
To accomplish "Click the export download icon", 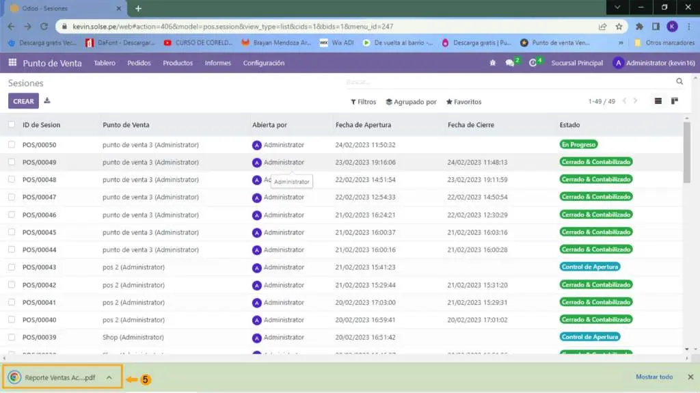I will (x=47, y=100).
